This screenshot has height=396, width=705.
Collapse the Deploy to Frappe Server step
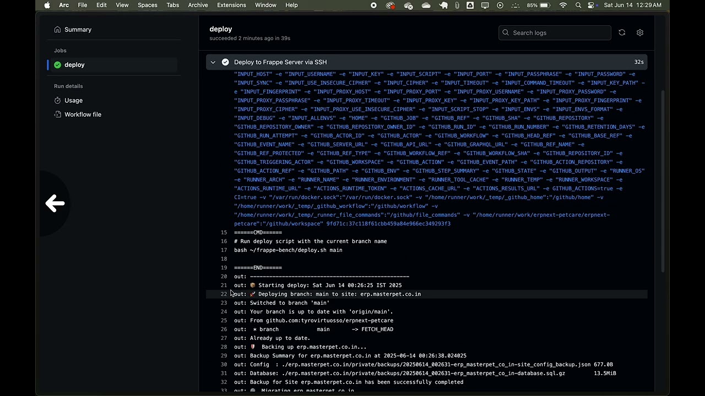coord(213,62)
